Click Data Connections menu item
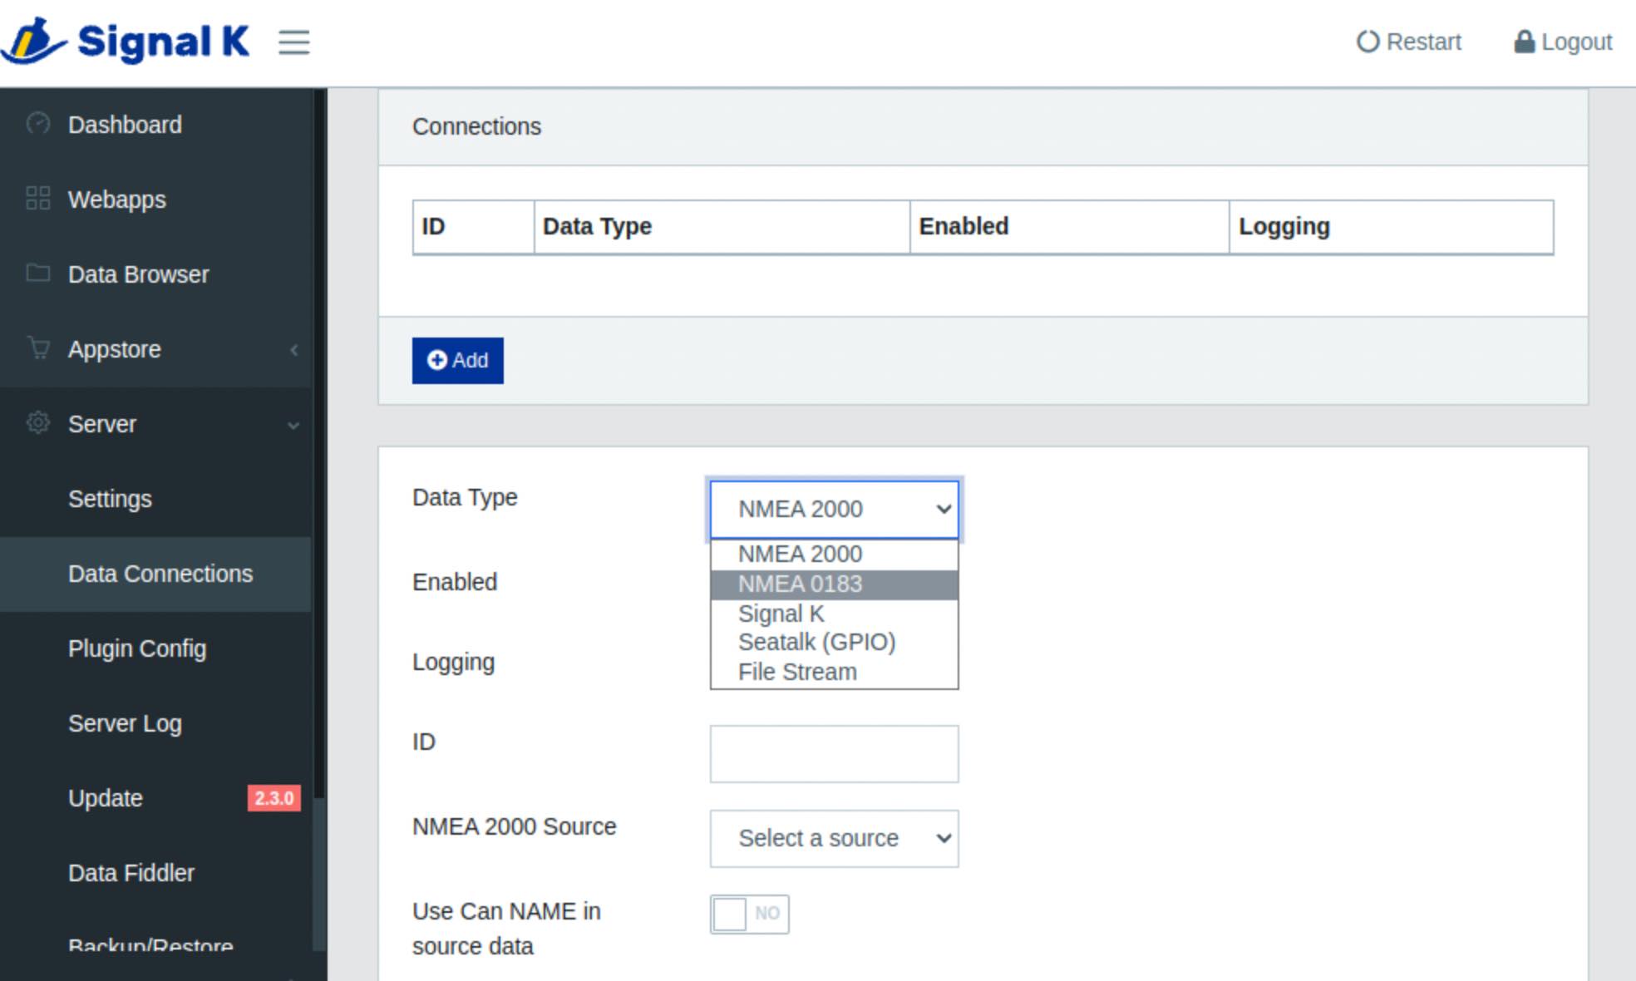This screenshot has width=1636, height=981. click(x=161, y=574)
